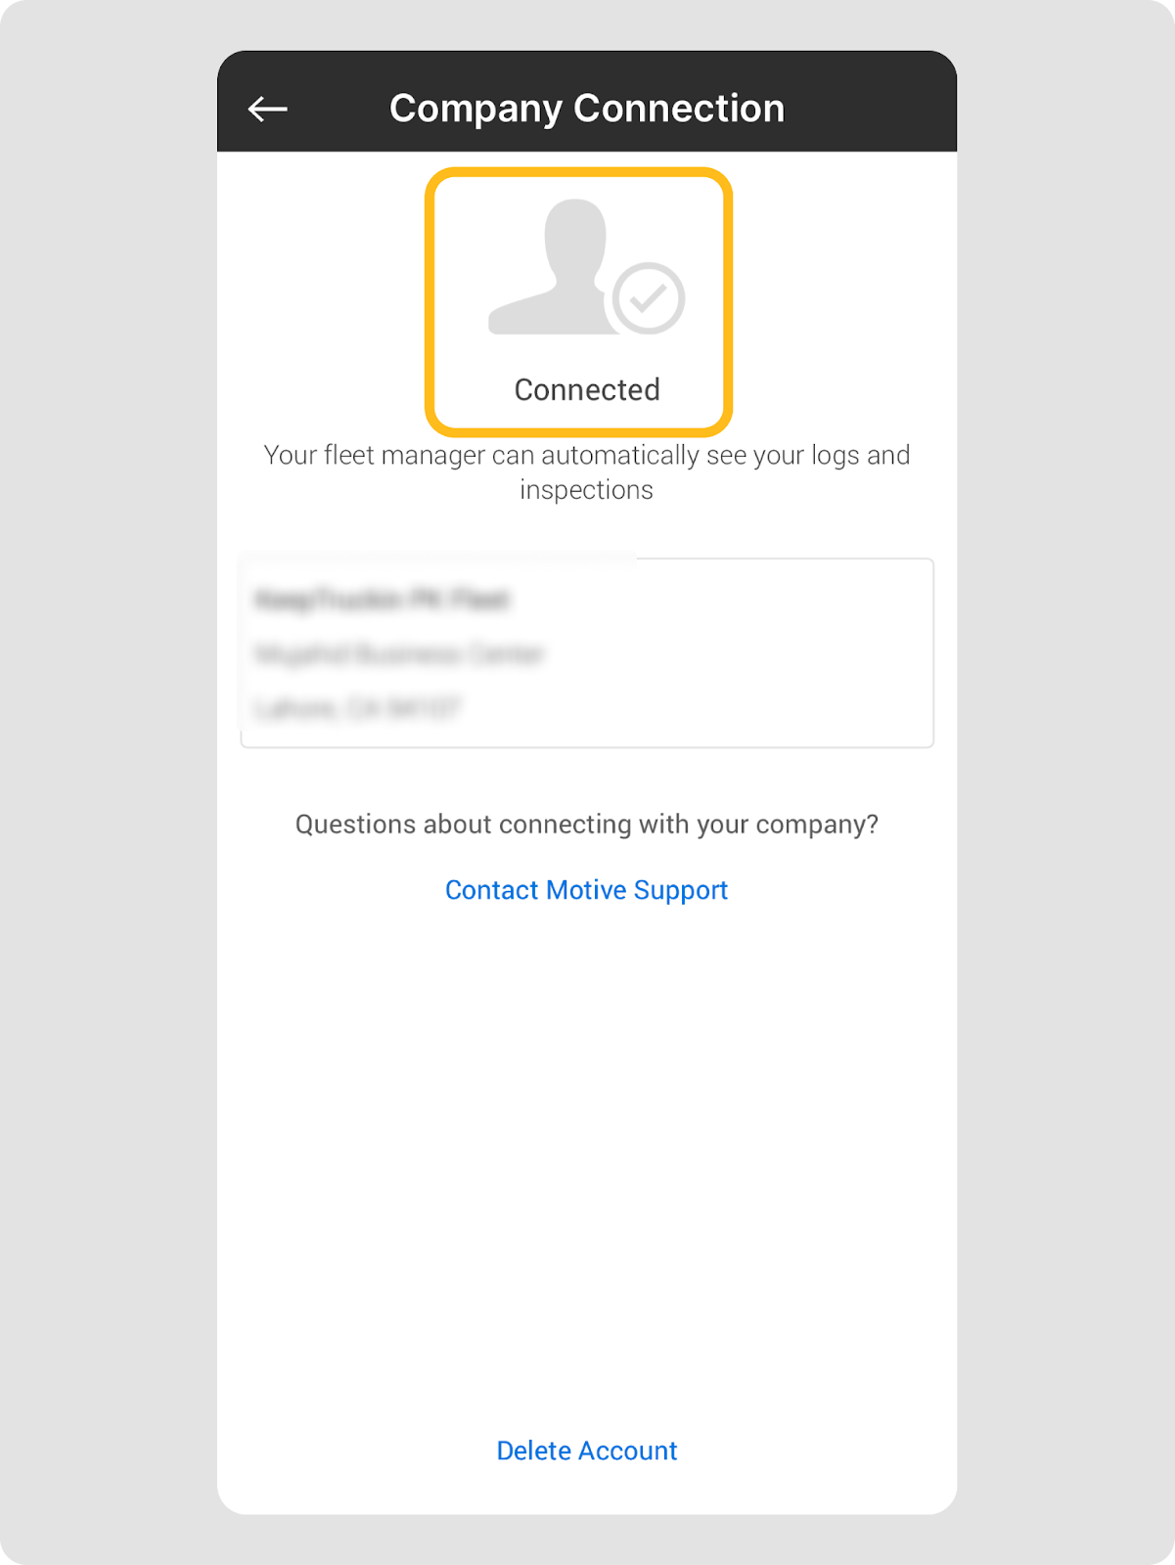Click the grey user silhouette icon
This screenshot has width=1175, height=1565.
click(553, 269)
